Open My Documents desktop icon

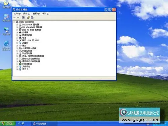6,4
